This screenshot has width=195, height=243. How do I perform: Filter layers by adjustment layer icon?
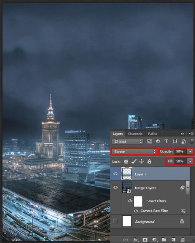coord(158,141)
